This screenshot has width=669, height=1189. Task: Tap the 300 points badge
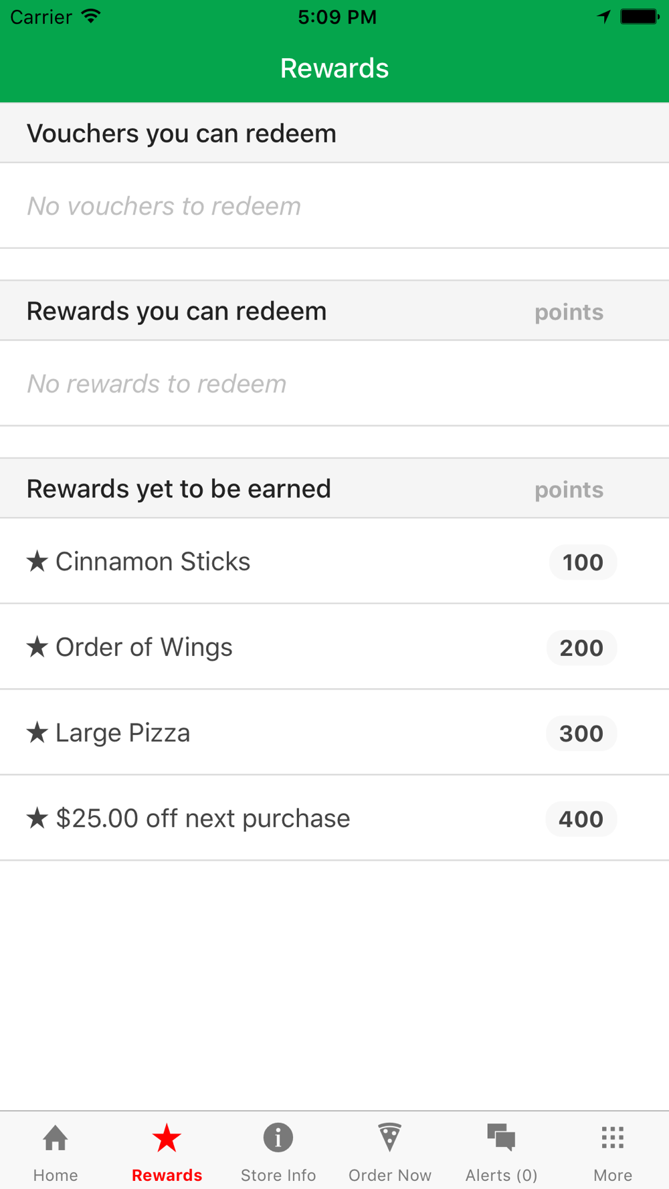(581, 734)
